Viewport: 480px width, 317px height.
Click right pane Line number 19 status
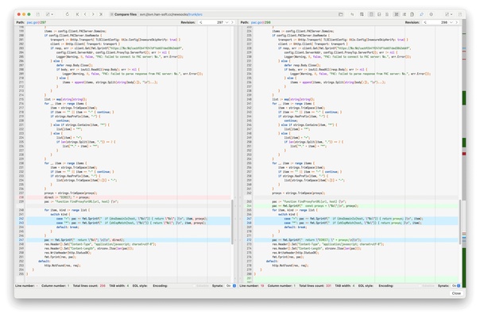click(252, 286)
